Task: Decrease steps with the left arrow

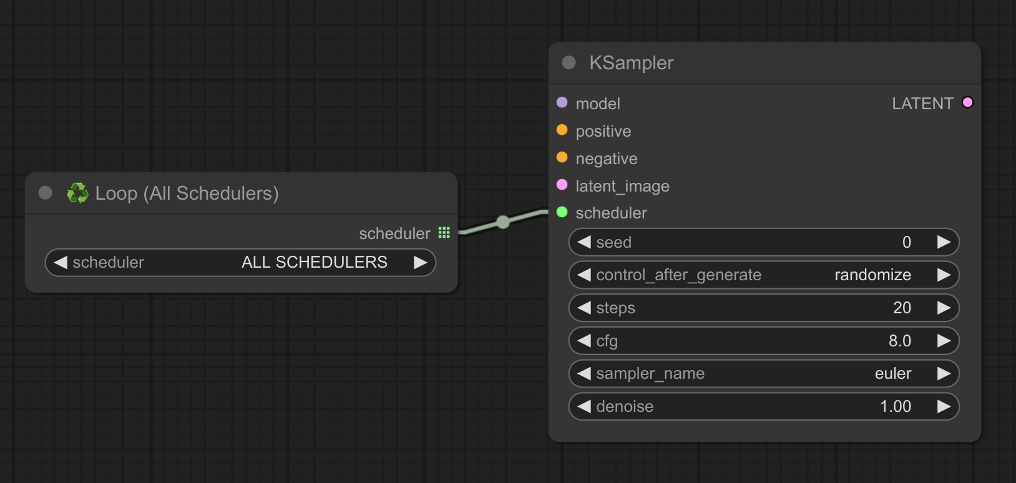Action: pyautogui.click(x=584, y=308)
